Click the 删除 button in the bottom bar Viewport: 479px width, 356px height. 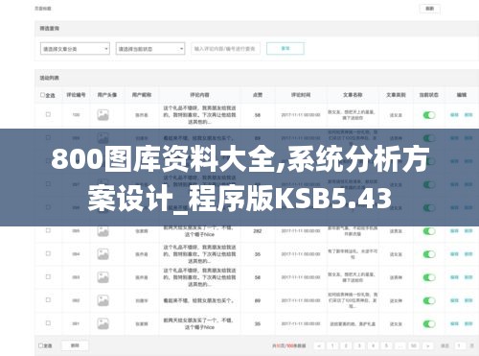coord(75,345)
